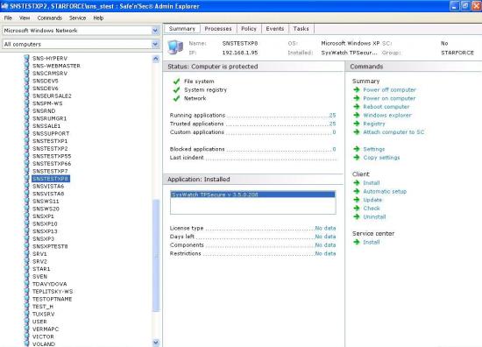
Task: Click the computer icon next to SNSWS11
Action: click(27, 202)
